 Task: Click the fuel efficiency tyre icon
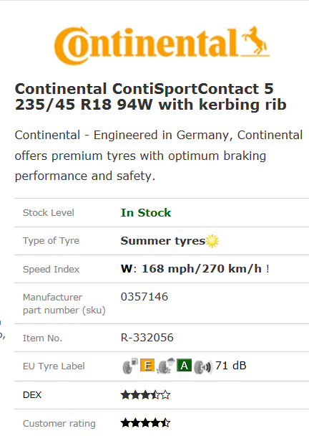point(130,366)
